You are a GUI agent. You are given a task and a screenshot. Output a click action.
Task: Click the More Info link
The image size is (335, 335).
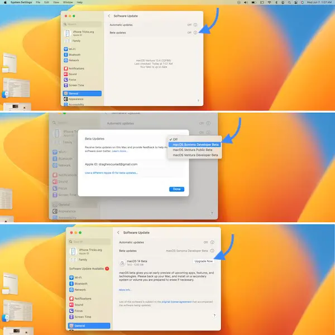126,290
